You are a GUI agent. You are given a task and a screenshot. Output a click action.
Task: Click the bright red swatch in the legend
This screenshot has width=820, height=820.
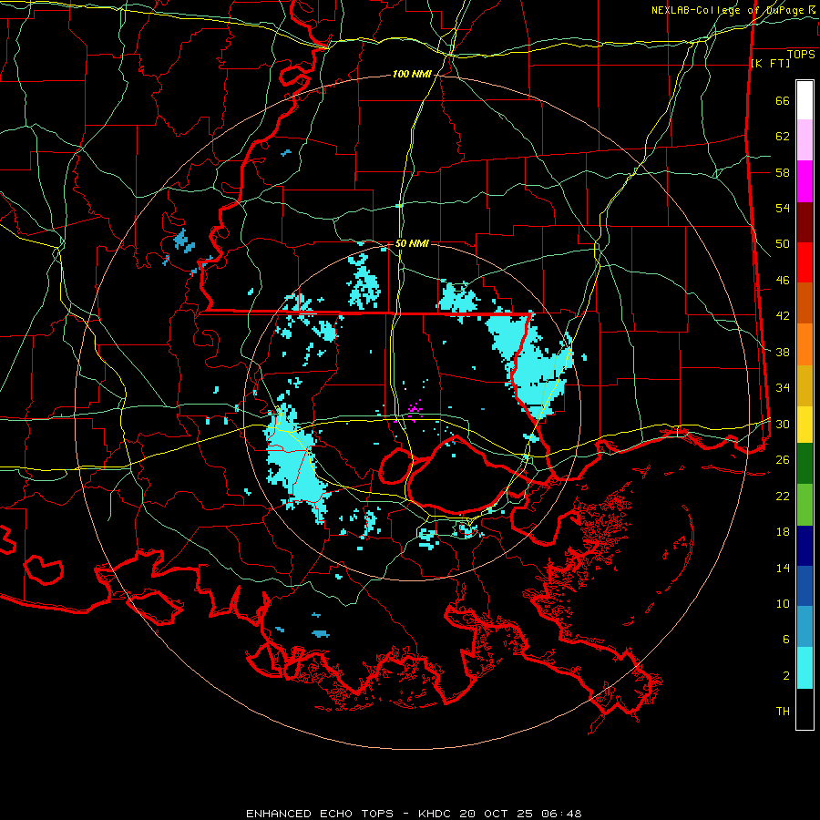(x=805, y=262)
